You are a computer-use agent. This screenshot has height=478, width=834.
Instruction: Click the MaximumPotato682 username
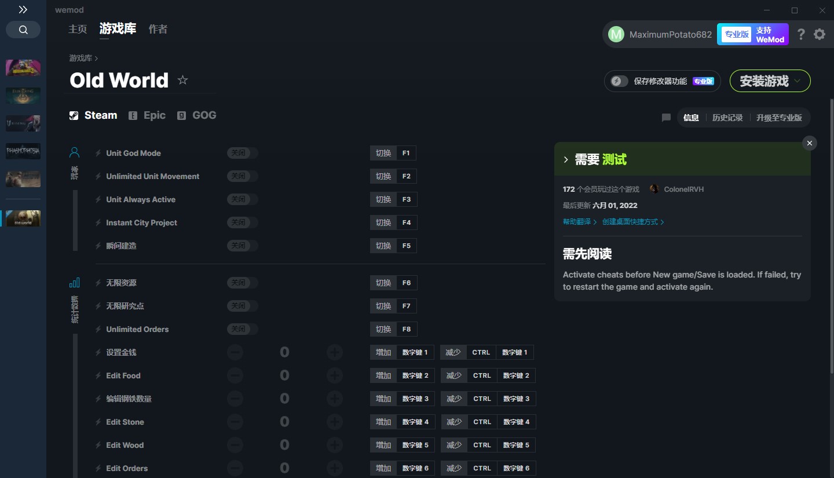tap(671, 34)
